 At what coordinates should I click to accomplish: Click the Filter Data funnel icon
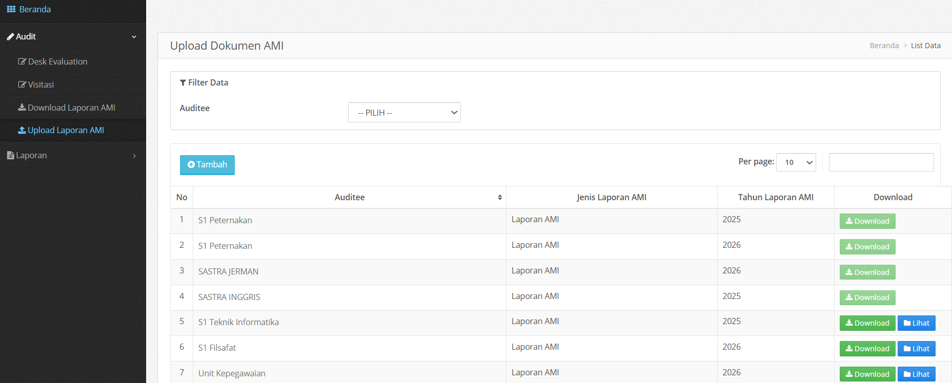point(183,83)
